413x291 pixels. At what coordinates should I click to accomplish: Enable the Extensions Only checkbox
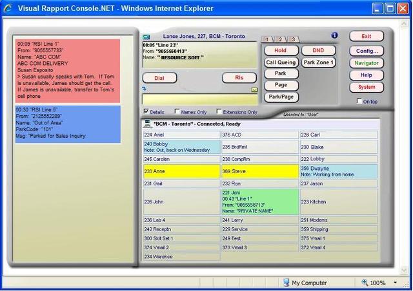coord(219,111)
